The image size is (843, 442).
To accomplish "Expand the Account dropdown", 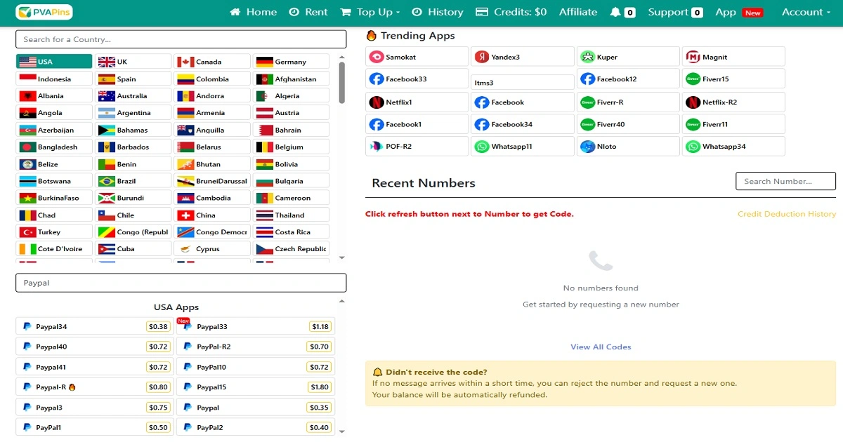I will pos(806,12).
